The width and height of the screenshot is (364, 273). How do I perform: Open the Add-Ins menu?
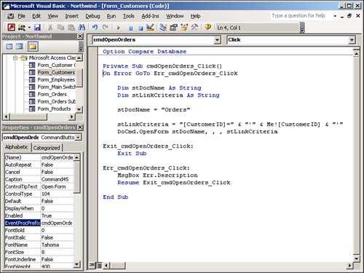coord(150,16)
